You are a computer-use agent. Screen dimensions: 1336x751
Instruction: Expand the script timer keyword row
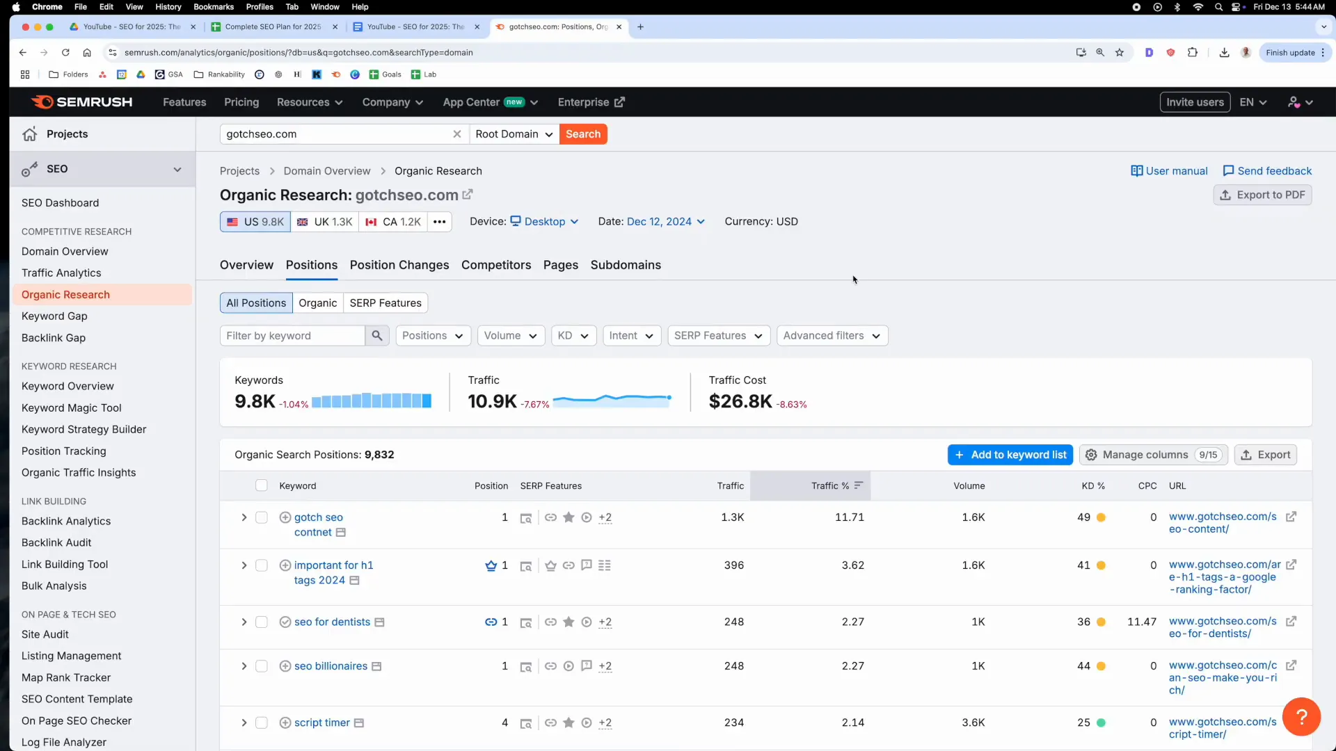click(244, 723)
